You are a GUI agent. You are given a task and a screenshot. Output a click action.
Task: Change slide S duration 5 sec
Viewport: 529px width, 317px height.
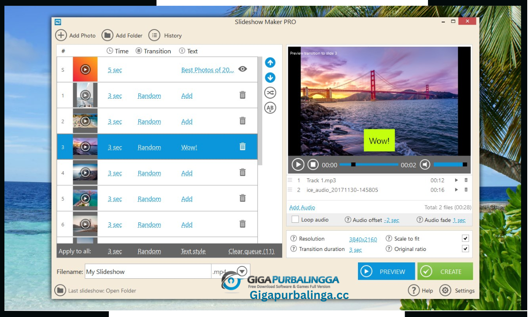115,70
